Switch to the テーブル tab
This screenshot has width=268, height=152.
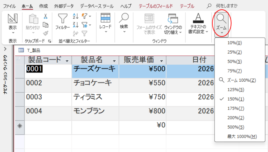click(187, 6)
